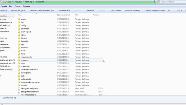Click the Выделить все button
The width and height of the screenshot is (186, 105).
[x=64, y=10]
